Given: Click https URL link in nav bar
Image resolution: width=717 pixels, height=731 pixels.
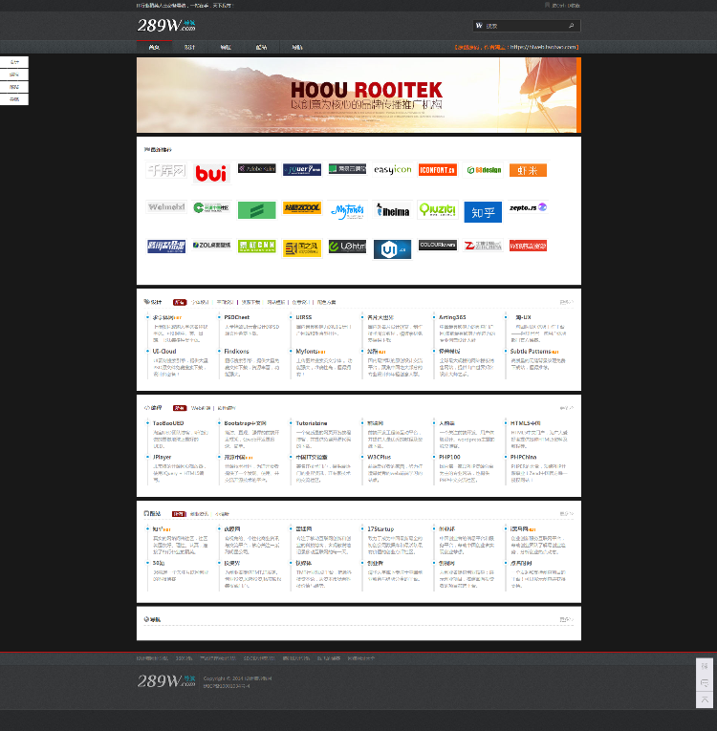Looking at the screenshot, I should coord(543,47).
